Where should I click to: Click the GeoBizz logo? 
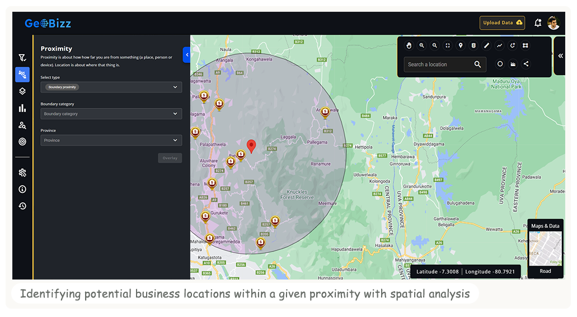(48, 23)
